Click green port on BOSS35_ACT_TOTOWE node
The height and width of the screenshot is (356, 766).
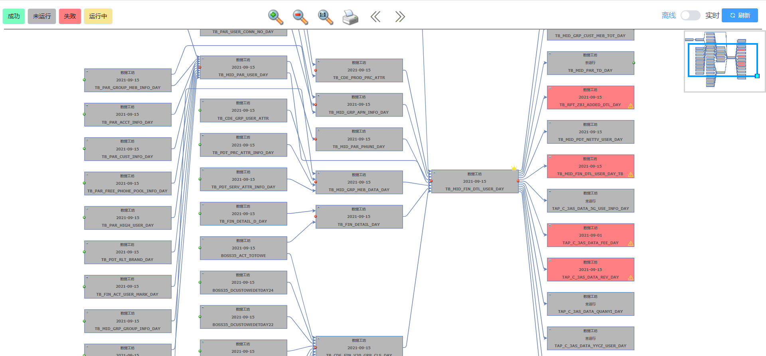(x=200, y=248)
